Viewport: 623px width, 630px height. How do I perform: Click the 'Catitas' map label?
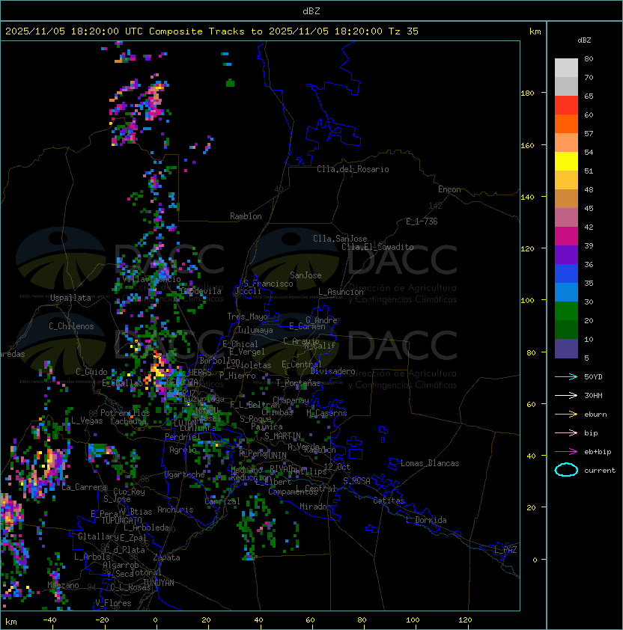(x=389, y=501)
